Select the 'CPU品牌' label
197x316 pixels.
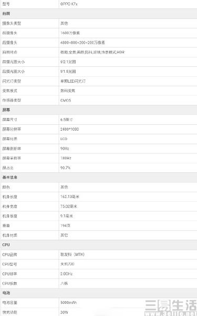click(x=9, y=254)
